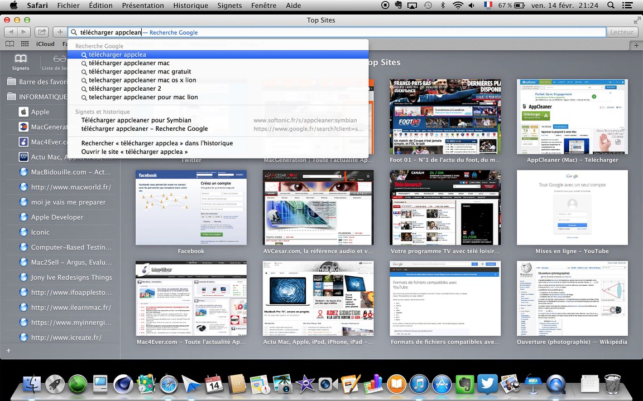
Task: Click the Wi-Fi status icon
Action: (458, 6)
